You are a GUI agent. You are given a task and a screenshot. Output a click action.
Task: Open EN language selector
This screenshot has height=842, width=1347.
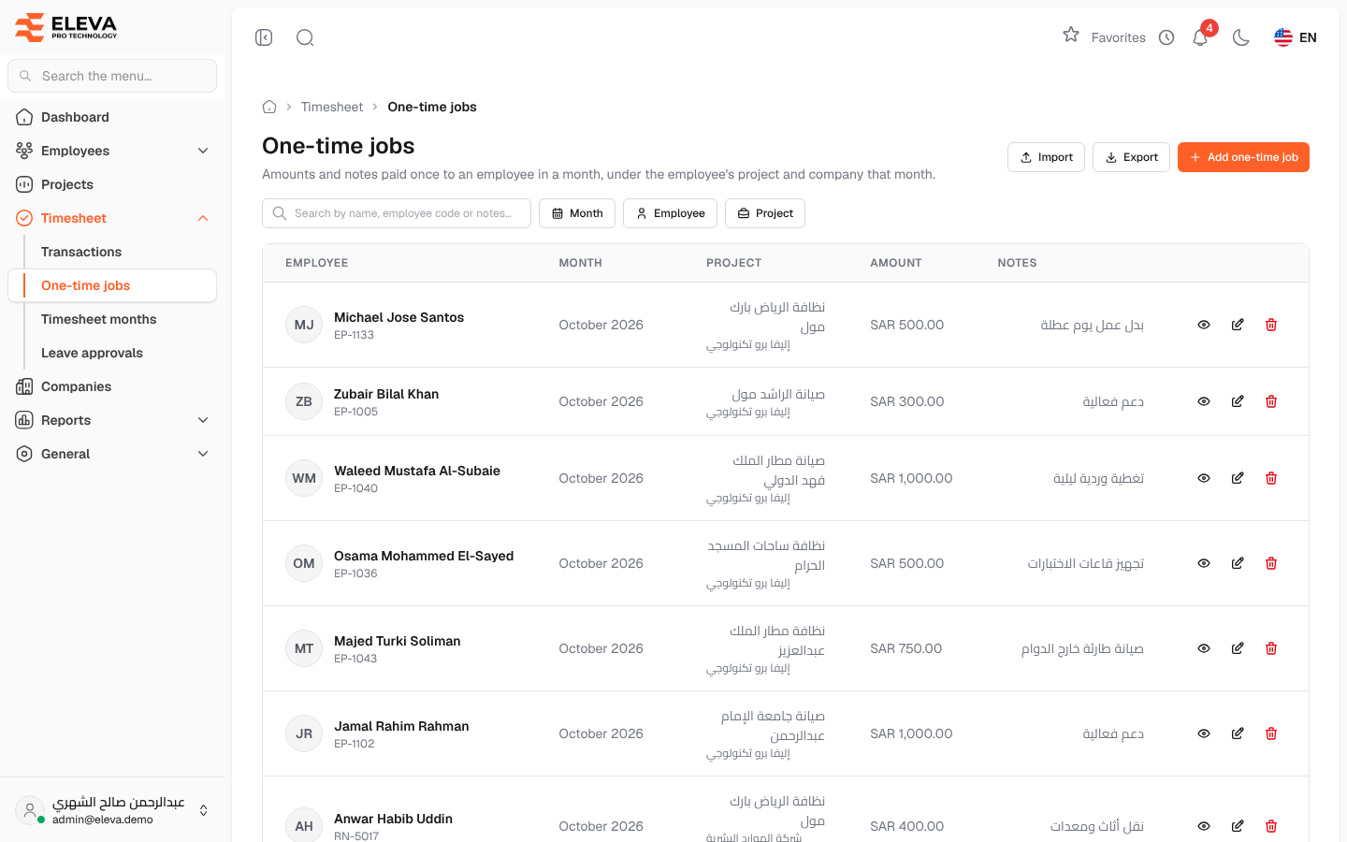(1296, 37)
